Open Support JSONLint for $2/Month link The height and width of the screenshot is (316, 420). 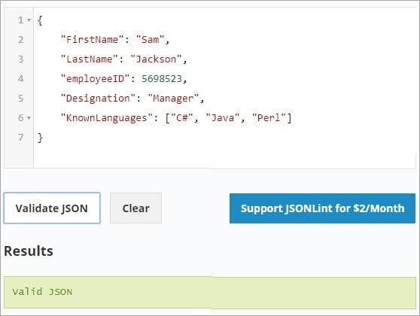pyautogui.click(x=322, y=208)
